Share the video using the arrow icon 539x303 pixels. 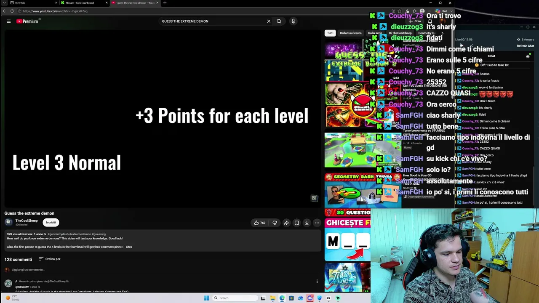(x=286, y=223)
